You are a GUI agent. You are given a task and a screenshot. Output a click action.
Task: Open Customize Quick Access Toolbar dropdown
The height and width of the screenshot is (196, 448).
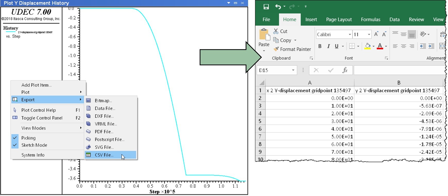pyautogui.click(x=306, y=6)
